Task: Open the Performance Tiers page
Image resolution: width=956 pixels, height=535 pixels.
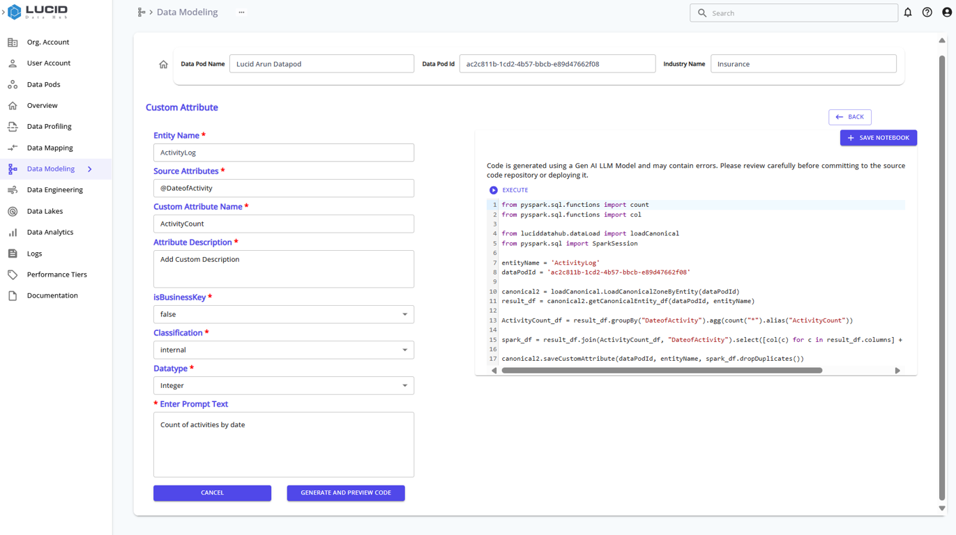Action: click(56, 274)
